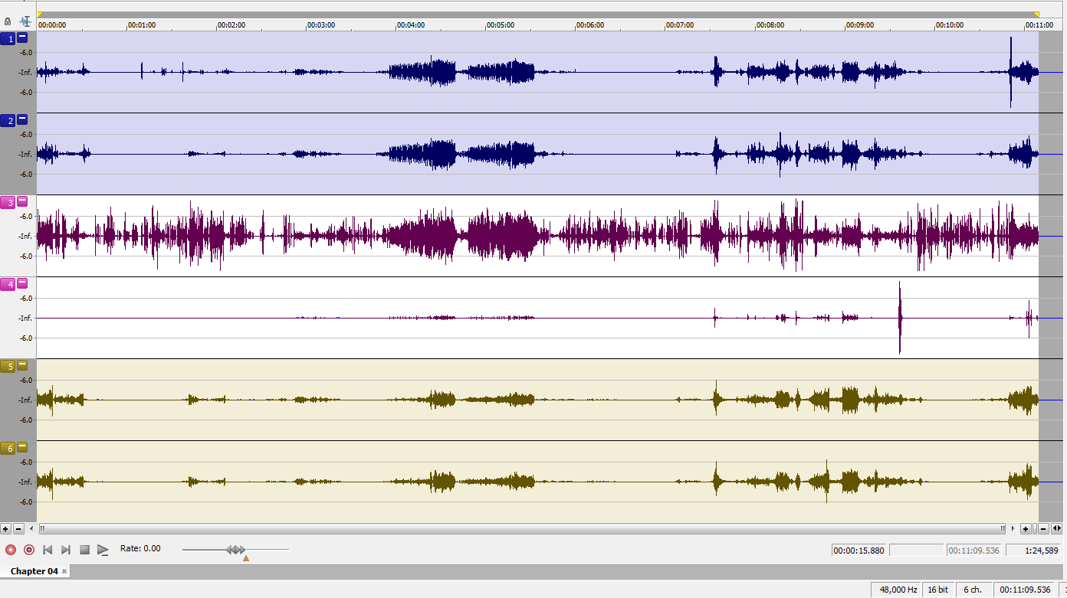Collapse channel 2 with its minus button
This screenshot has width=1067, height=598.
pos(22,119)
